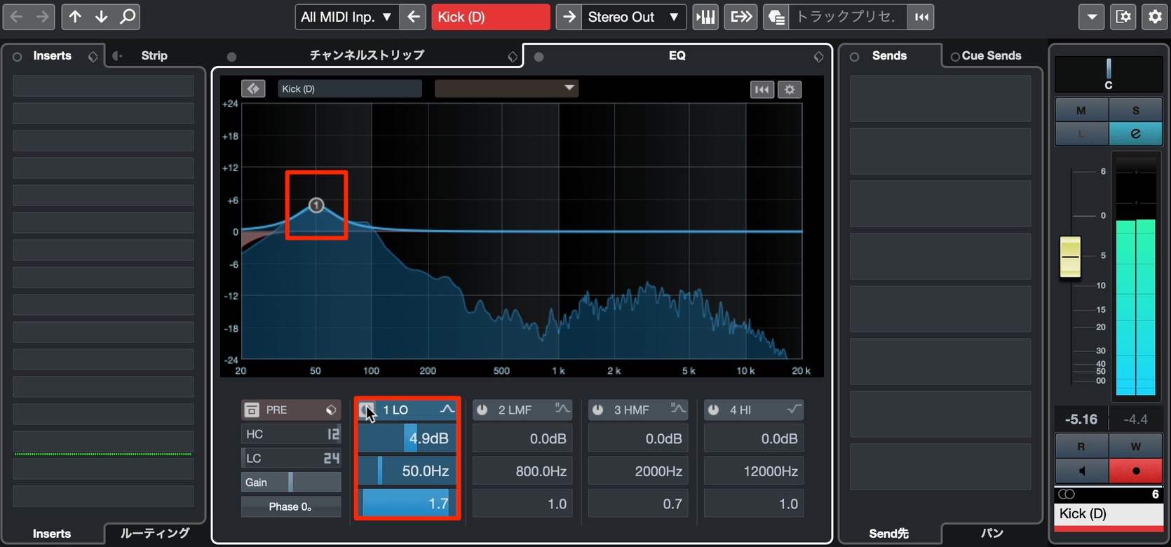Bypass Inserts with its circle toggle
1171x547 pixels.
click(x=17, y=56)
